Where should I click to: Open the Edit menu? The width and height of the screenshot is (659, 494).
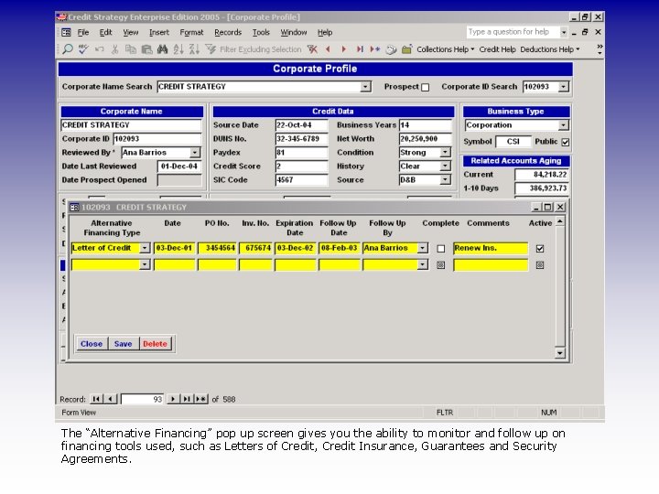click(x=105, y=32)
